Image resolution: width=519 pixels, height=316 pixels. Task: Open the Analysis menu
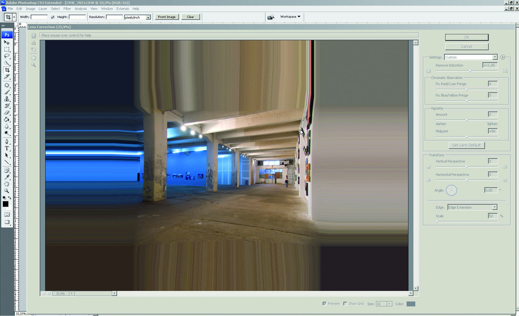(81, 9)
